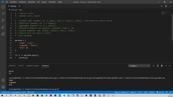
Task: Start Go Live server from status bar
Action: coord(160,92)
